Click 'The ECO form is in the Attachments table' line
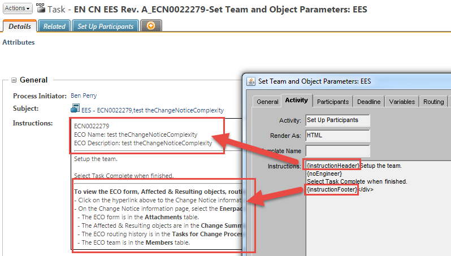451x256 pixels. pos(138,217)
